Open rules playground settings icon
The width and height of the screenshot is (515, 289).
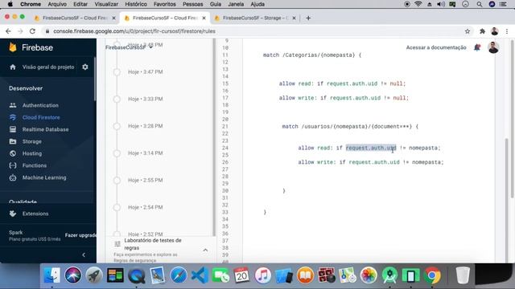[117, 244]
